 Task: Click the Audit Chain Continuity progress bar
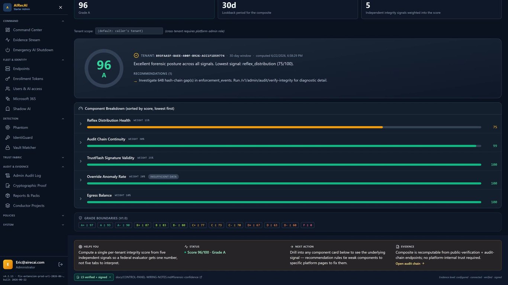click(284, 146)
